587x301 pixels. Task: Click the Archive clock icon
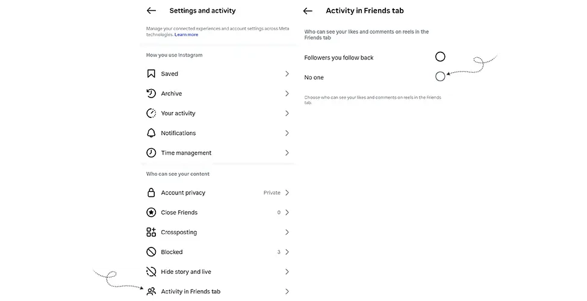click(151, 93)
